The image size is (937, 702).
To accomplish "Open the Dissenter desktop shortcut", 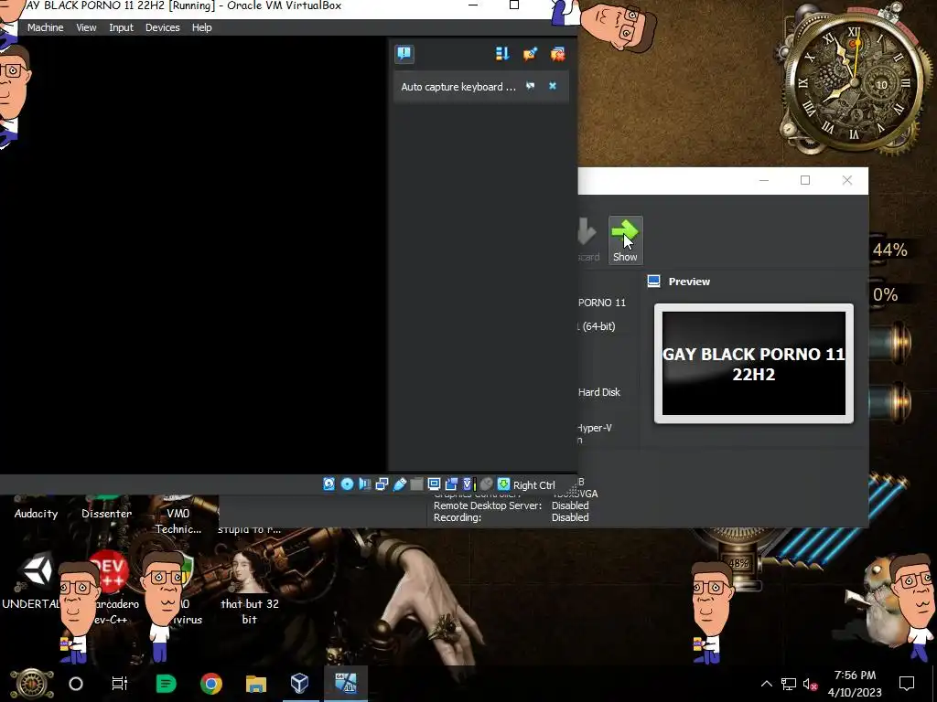I will pyautogui.click(x=106, y=514).
